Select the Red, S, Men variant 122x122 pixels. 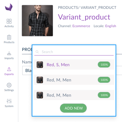tap(74, 65)
